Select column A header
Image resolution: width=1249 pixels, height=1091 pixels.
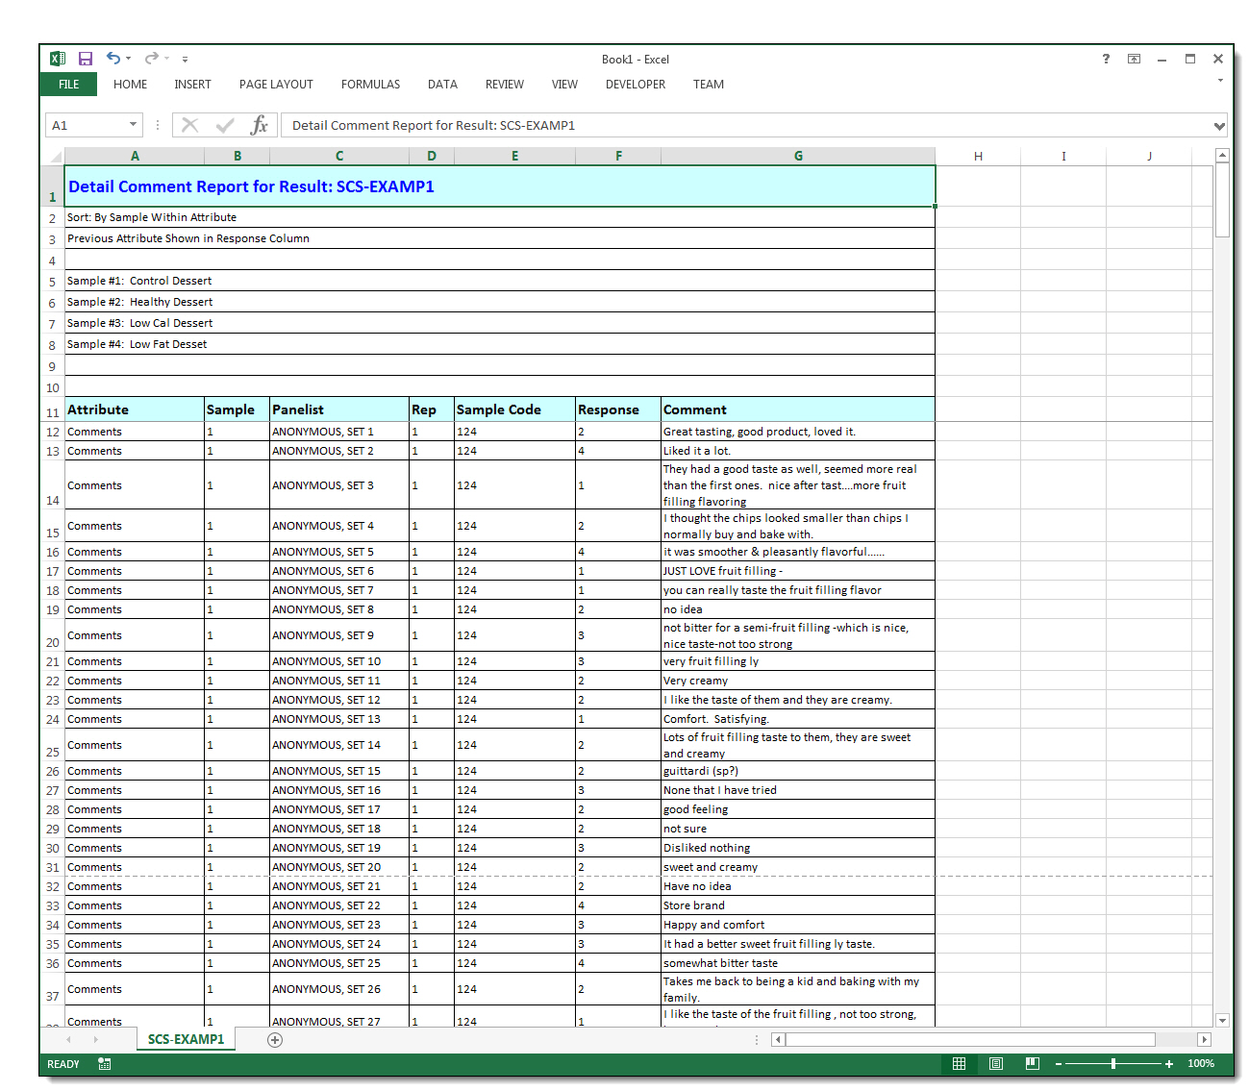point(135,156)
